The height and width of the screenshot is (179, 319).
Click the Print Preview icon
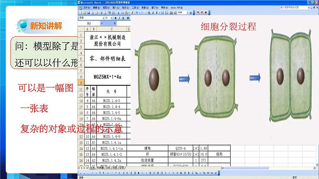(x=105, y=13)
